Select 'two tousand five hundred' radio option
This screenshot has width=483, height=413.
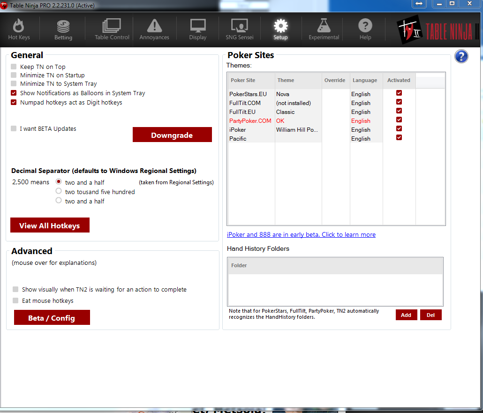coord(59,191)
